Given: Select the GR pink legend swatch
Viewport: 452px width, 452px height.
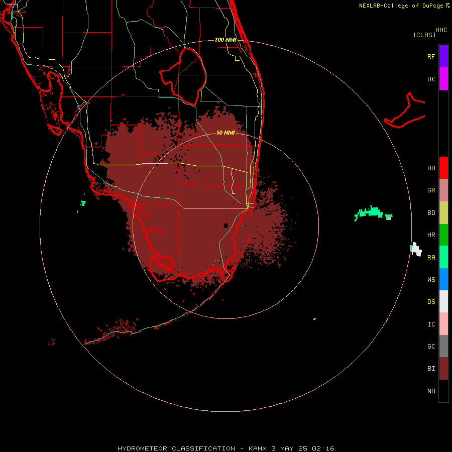Looking at the screenshot, I should [443, 190].
